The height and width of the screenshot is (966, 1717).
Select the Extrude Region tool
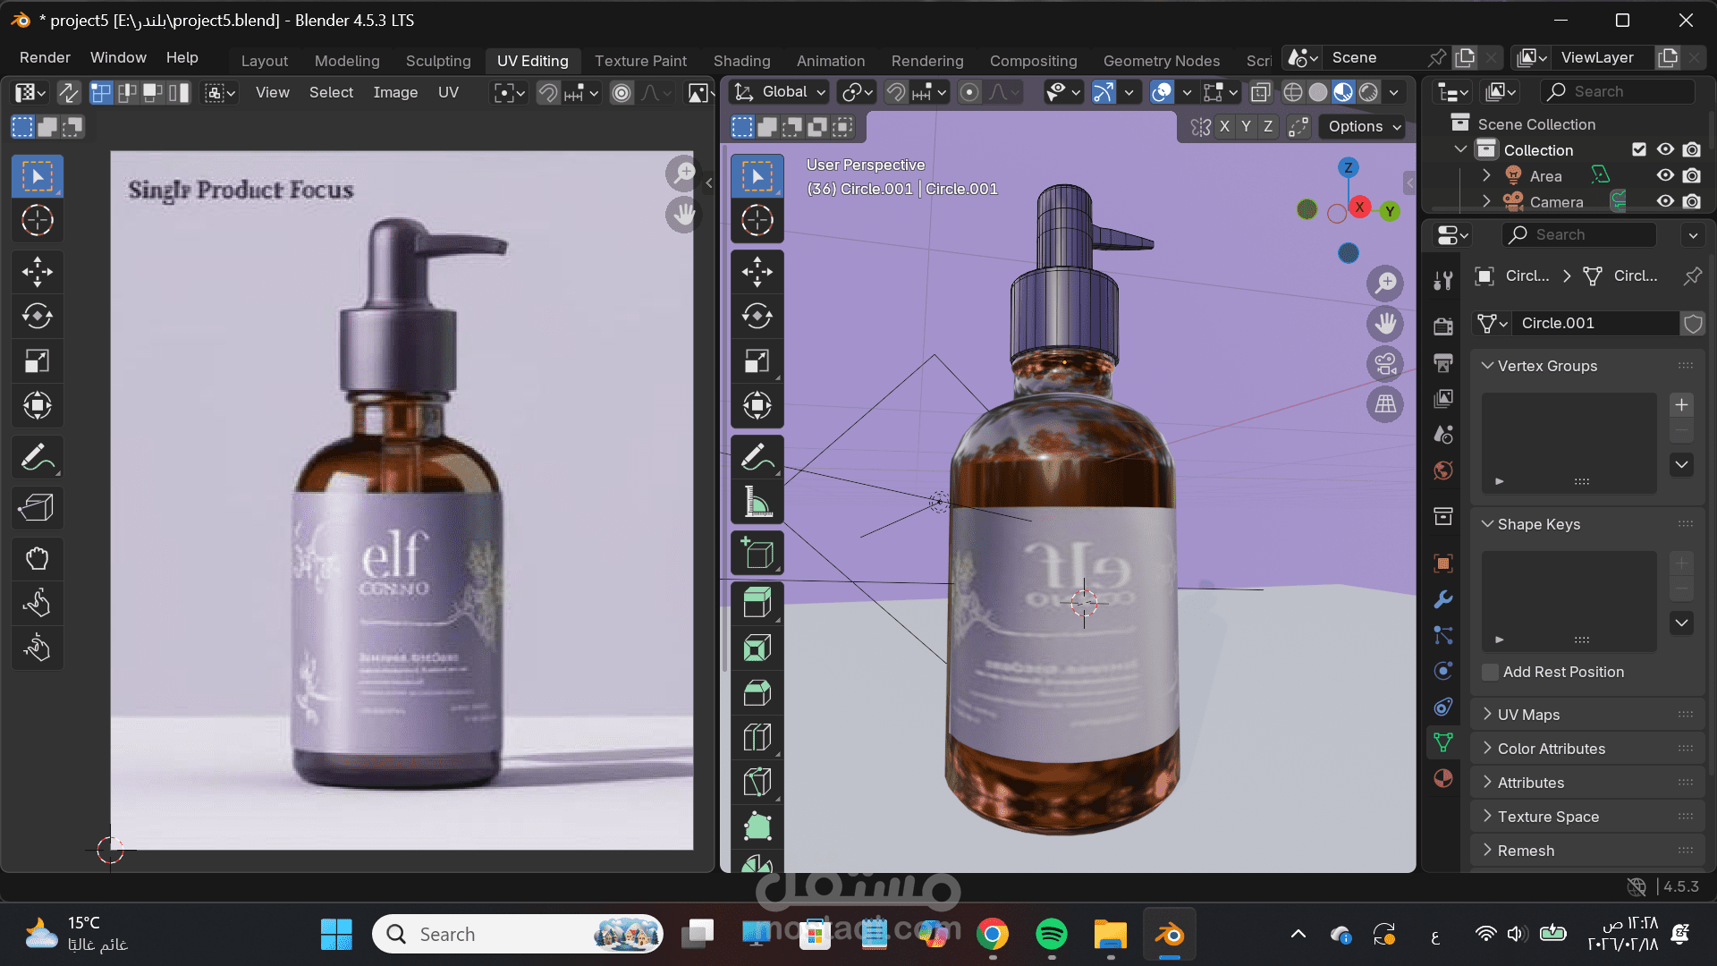pos(757,603)
